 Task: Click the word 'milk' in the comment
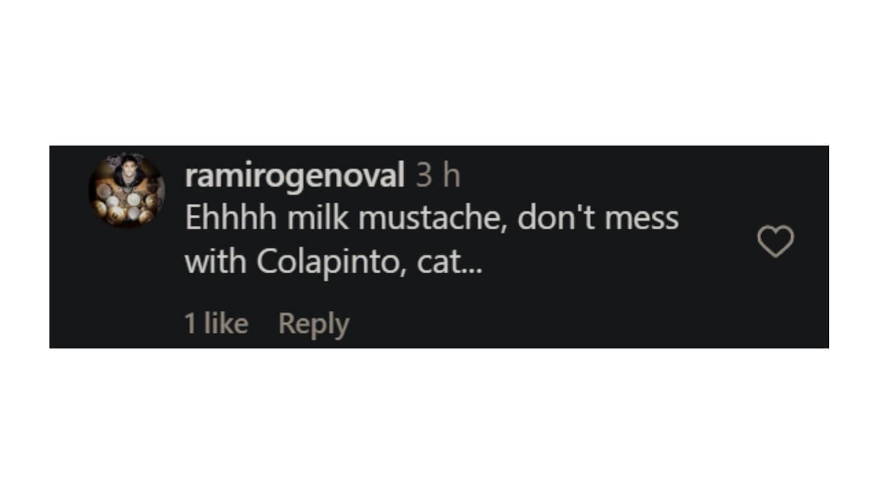click(317, 217)
